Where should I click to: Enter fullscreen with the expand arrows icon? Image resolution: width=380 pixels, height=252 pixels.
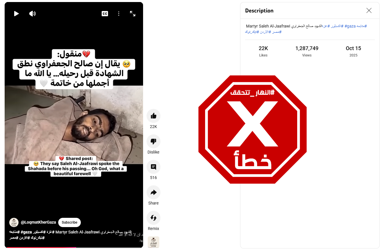[x=133, y=14]
